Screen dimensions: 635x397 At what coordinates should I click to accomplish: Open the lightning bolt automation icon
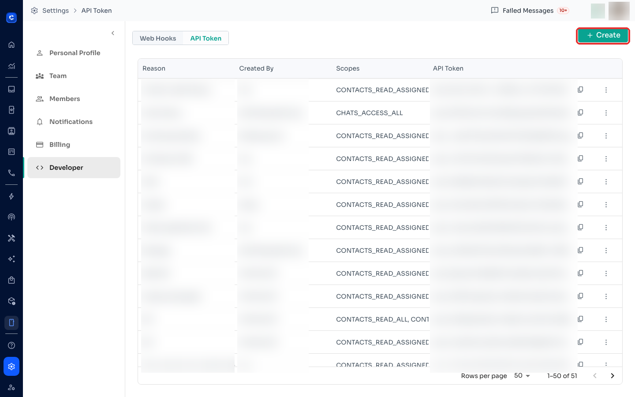point(11,196)
